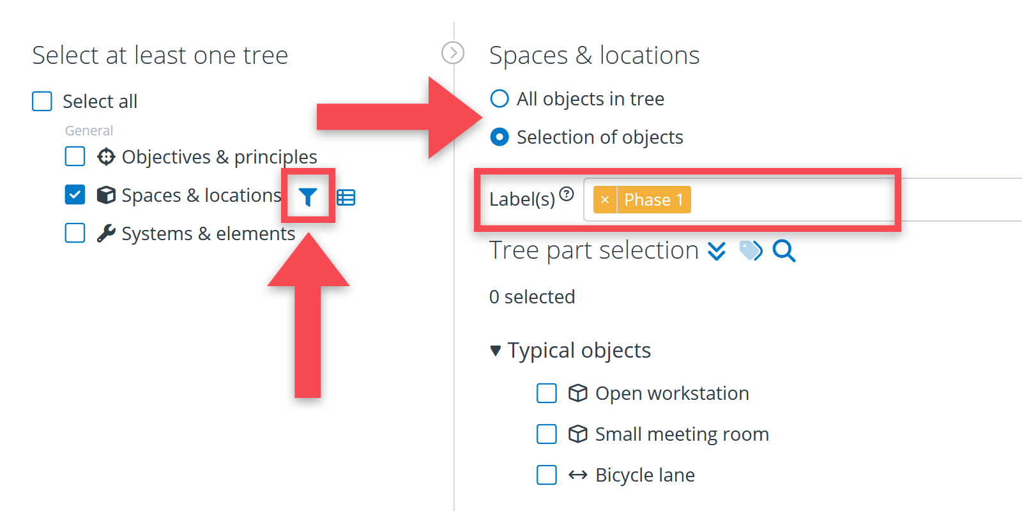
Task: Uncheck the Spaces & locations tree checkbox
Action: [75, 195]
